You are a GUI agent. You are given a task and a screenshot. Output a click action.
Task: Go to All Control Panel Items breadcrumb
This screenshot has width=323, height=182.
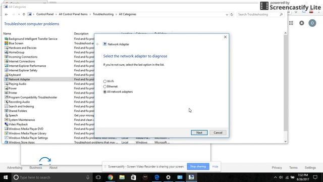(x=73, y=14)
